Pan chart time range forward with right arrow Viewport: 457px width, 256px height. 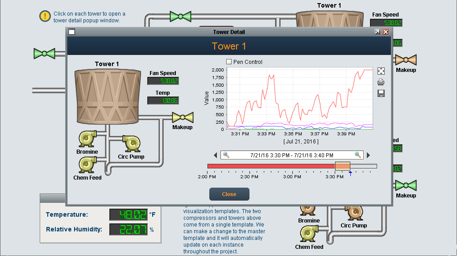[x=368, y=155]
